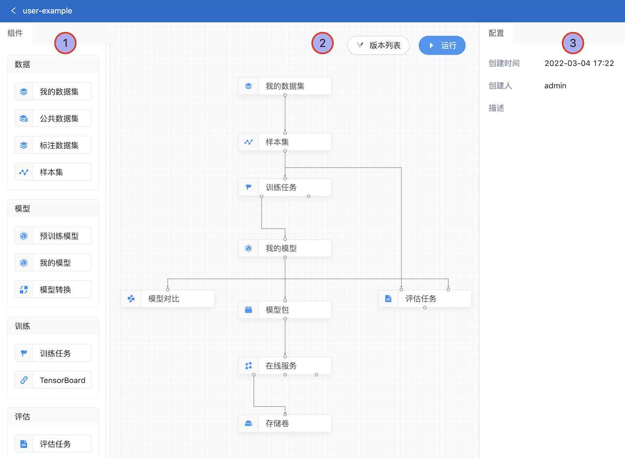Click 评估任务 node icon on canvas
The image size is (625, 458).
(388, 298)
